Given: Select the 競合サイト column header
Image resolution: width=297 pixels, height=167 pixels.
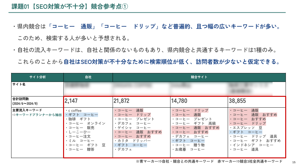Looking at the screenshot, I should [199, 77].
